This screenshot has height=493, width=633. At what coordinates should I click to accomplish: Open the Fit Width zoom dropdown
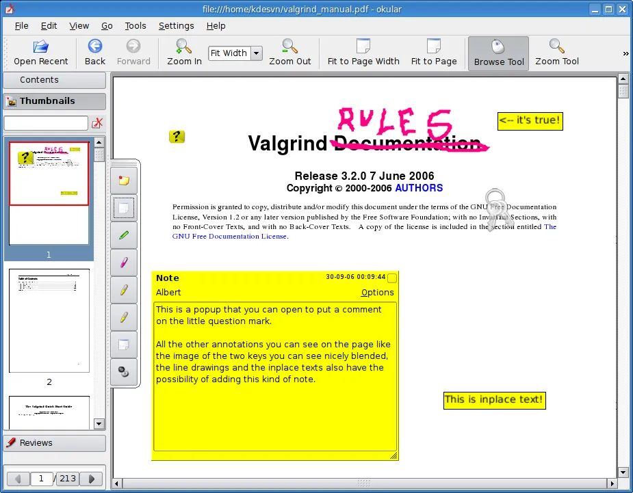(x=257, y=53)
